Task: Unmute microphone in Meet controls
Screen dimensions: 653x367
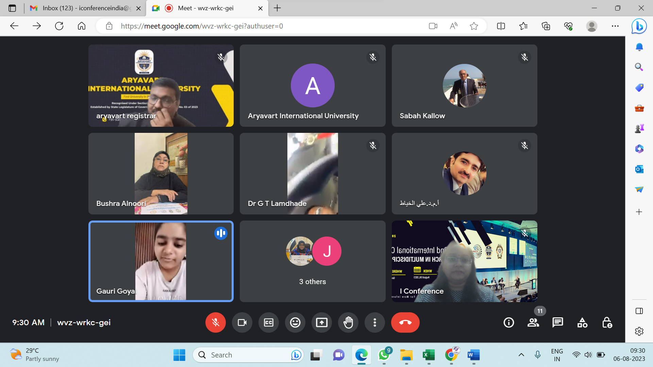Action: [x=215, y=322]
